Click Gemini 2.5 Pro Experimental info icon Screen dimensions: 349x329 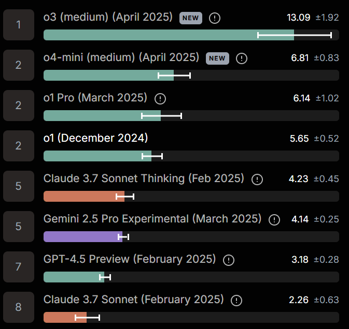click(275, 220)
